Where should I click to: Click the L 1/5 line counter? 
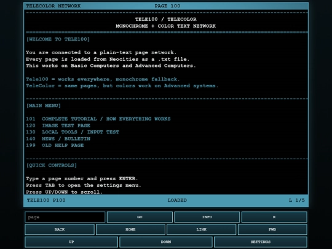point(297,200)
